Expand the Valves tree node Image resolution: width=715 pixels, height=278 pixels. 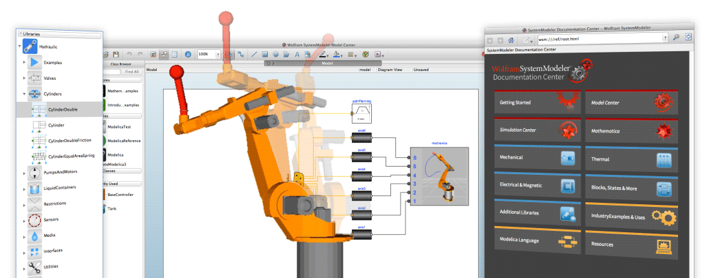24,78
